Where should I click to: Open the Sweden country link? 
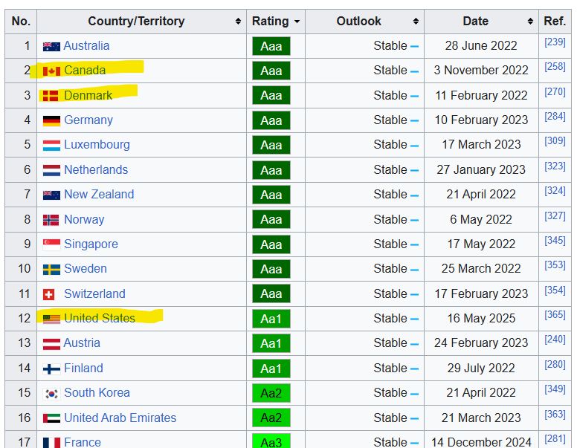pos(86,268)
